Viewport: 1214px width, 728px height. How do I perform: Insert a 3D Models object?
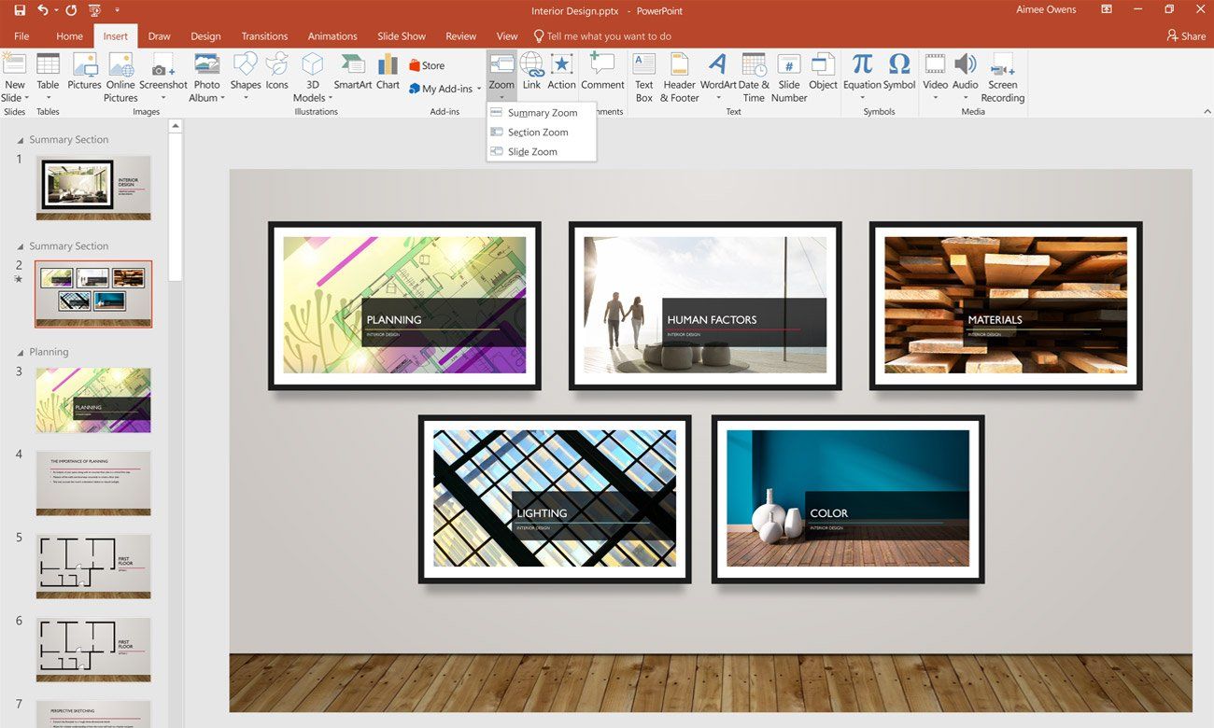pyautogui.click(x=311, y=77)
